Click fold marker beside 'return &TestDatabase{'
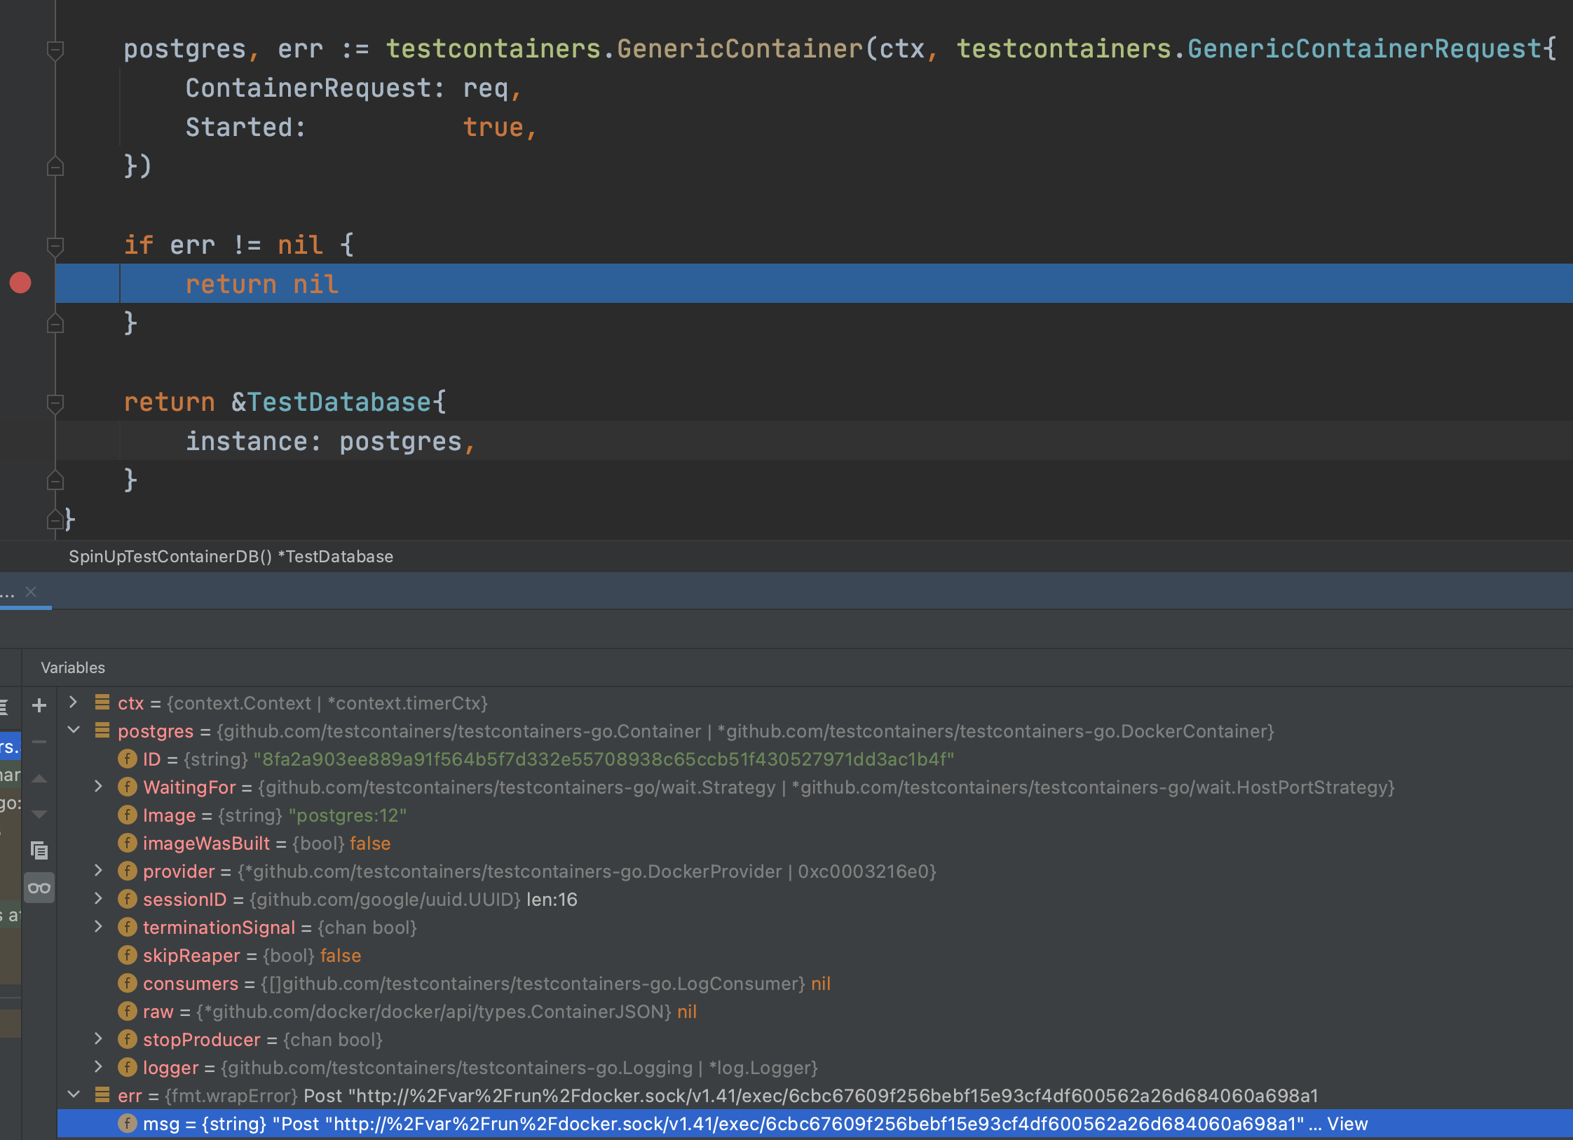 coord(55,402)
